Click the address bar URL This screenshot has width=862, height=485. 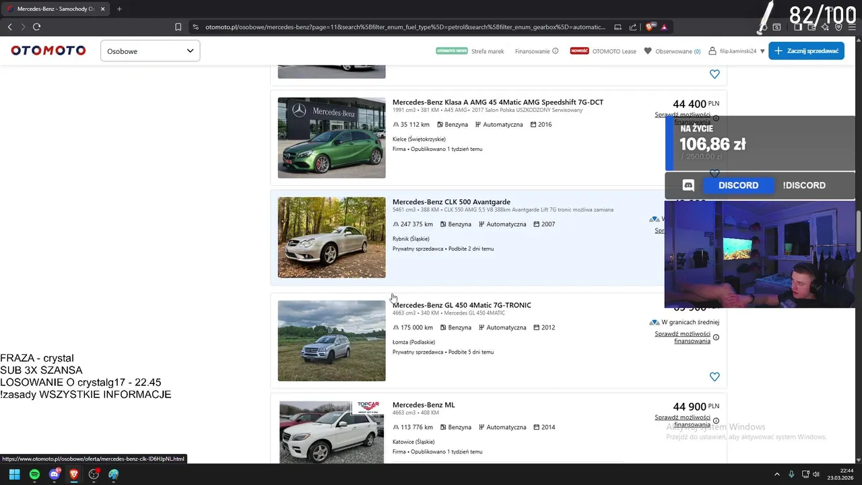point(405,27)
